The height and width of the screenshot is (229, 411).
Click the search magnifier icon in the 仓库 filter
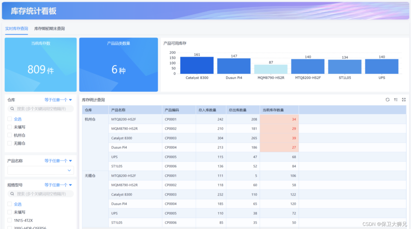point(12,109)
